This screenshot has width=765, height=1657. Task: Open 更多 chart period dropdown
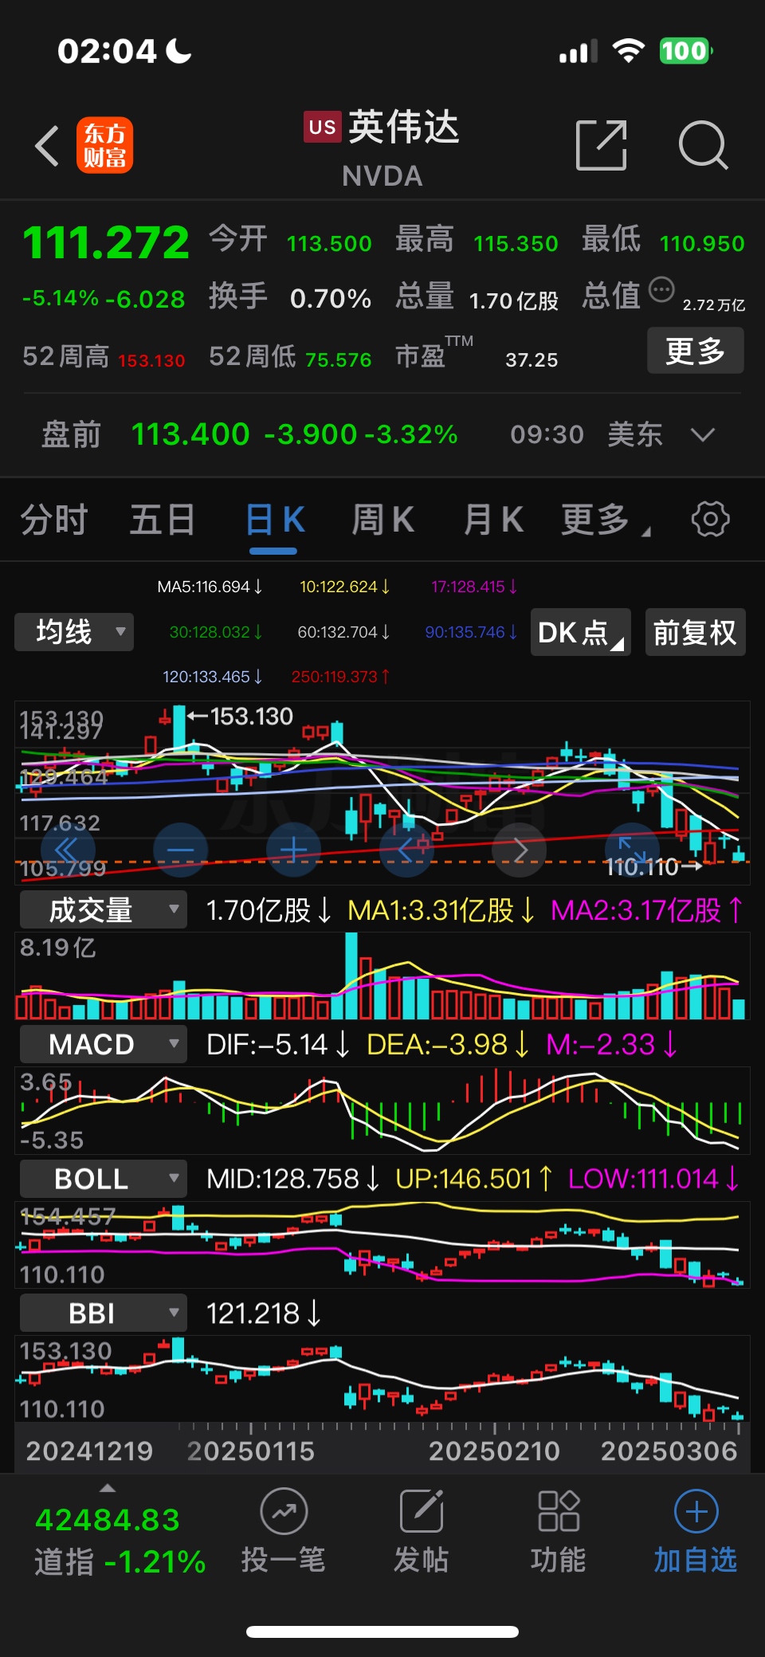pos(606,520)
